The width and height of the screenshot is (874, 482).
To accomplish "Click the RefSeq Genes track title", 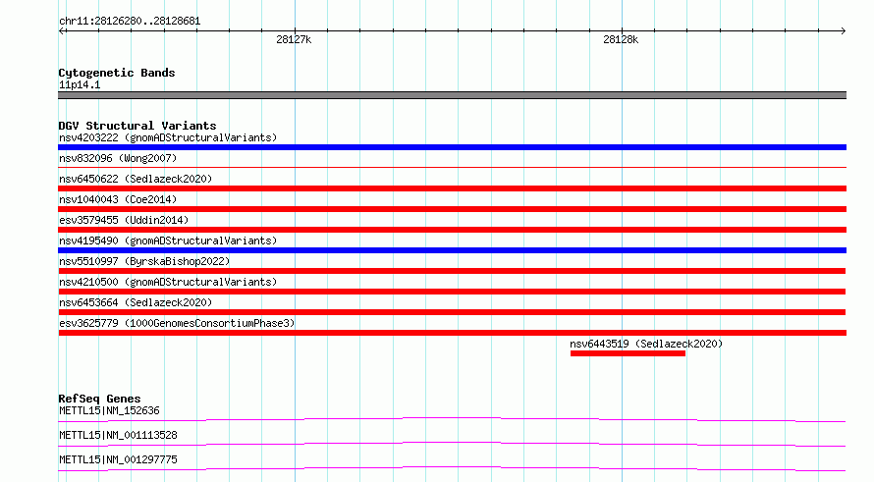I will pos(99,399).
